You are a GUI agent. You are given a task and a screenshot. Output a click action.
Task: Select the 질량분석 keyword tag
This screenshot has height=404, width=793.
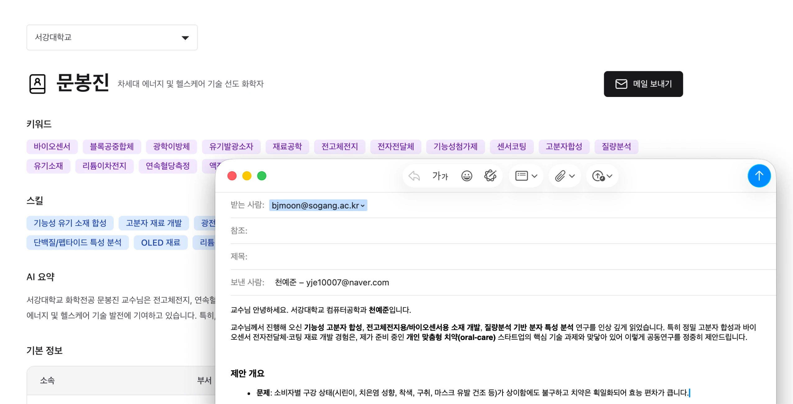pyautogui.click(x=616, y=147)
